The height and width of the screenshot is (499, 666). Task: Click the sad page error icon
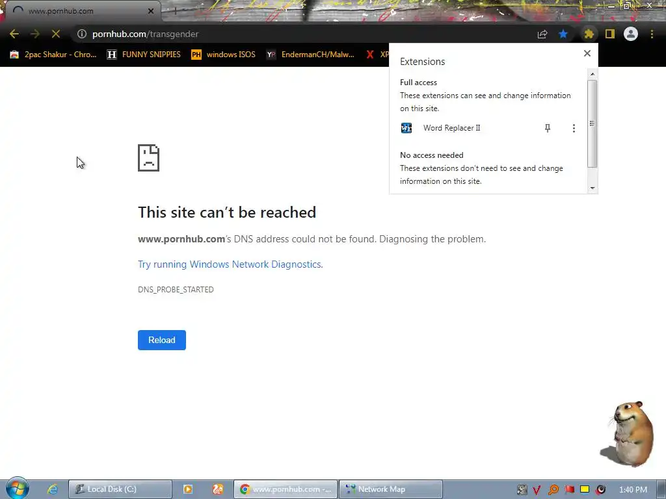pyautogui.click(x=149, y=158)
